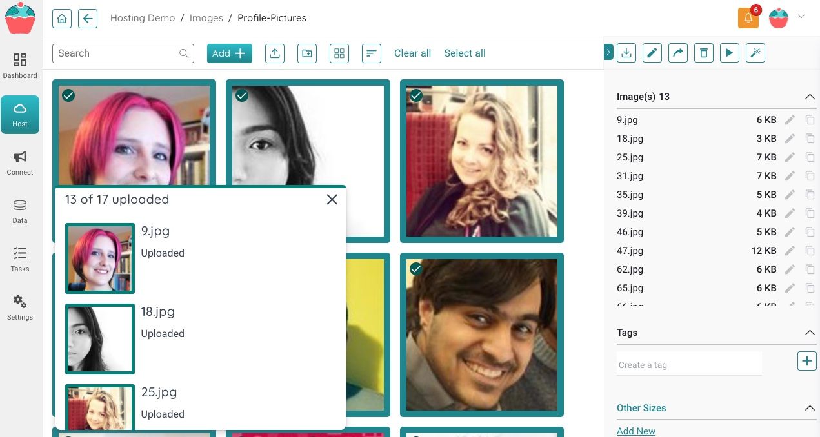Click the 9.jpg thumbnail in upload popup
This screenshot has height=437, width=820.
point(100,258)
